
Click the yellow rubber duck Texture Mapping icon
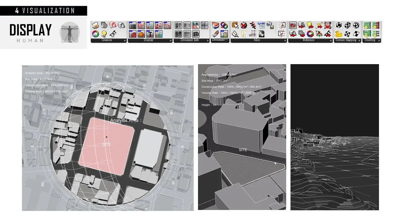point(339,34)
